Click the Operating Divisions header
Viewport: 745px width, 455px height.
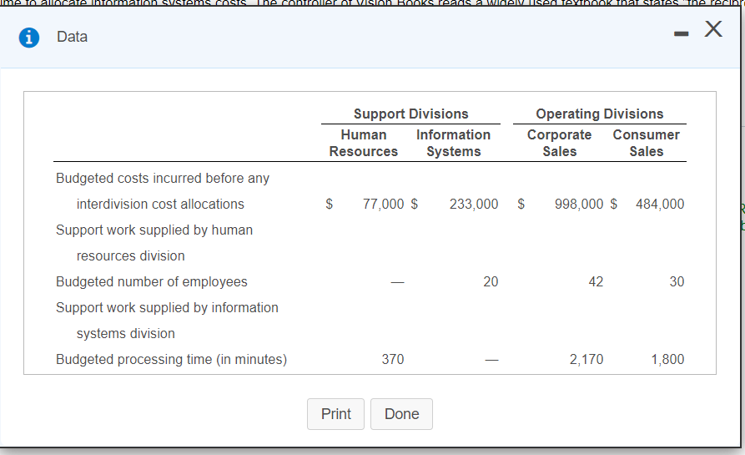click(600, 114)
